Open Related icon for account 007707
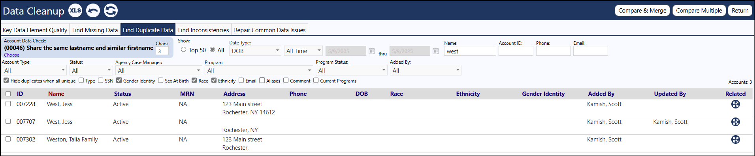 click(x=735, y=122)
